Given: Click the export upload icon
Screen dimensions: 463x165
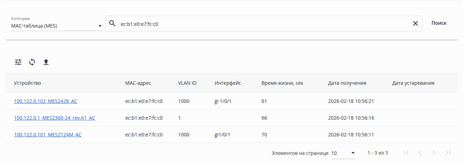Looking at the screenshot, I should (x=46, y=62).
